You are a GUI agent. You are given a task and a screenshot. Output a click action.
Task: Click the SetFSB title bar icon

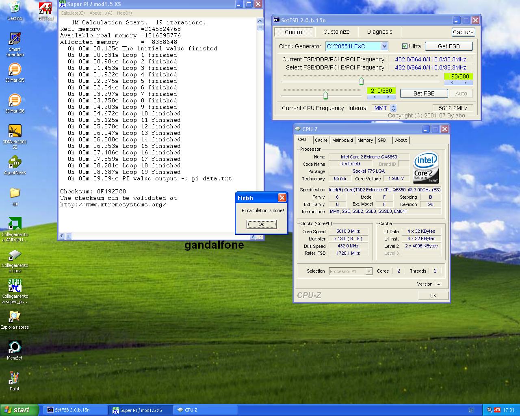tap(276, 20)
